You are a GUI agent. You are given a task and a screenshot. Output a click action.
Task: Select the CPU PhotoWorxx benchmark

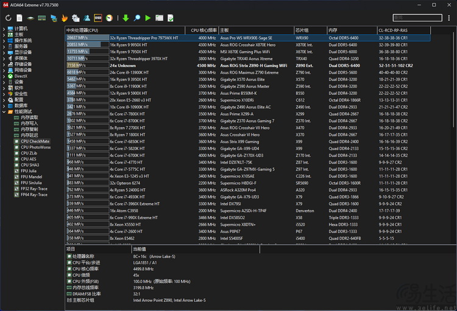pyautogui.click(x=35, y=147)
